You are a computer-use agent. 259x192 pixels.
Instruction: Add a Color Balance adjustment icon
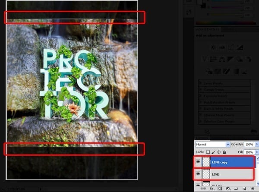pyautogui.click(x=222, y=59)
